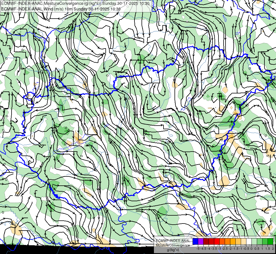Screen dimensions: 276x254
Task: Click the -1 tick label on legend
Action: [241, 249]
